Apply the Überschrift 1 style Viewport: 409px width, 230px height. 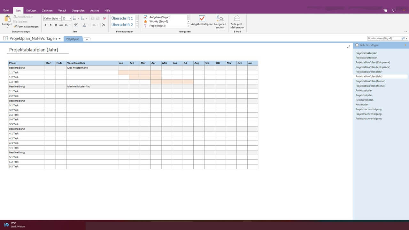pyautogui.click(x=122, y=18)
